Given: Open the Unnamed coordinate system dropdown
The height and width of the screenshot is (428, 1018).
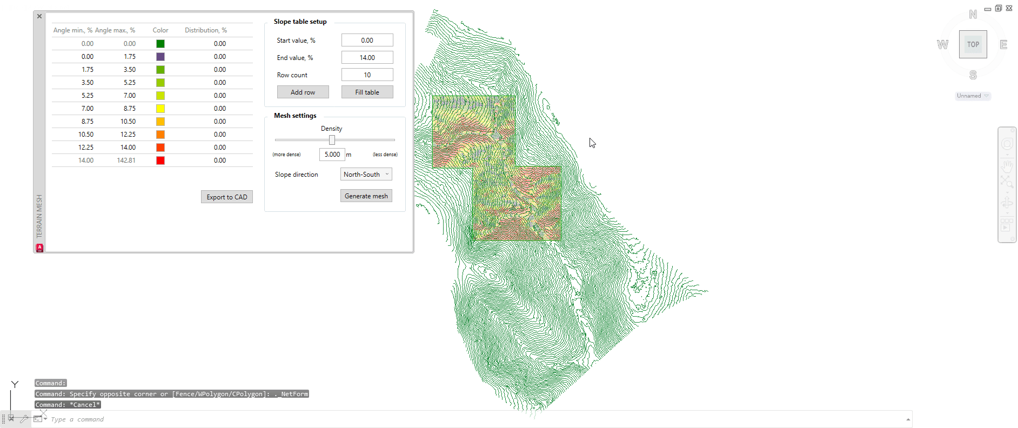Looking at the screenshot, I should click(973, 96).
